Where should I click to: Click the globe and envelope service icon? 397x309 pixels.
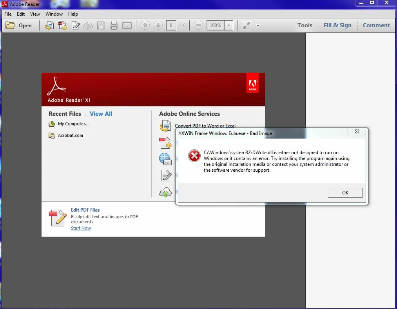[x=165, y=159]
